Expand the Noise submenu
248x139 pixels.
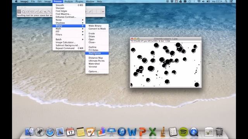pos(69,20)
